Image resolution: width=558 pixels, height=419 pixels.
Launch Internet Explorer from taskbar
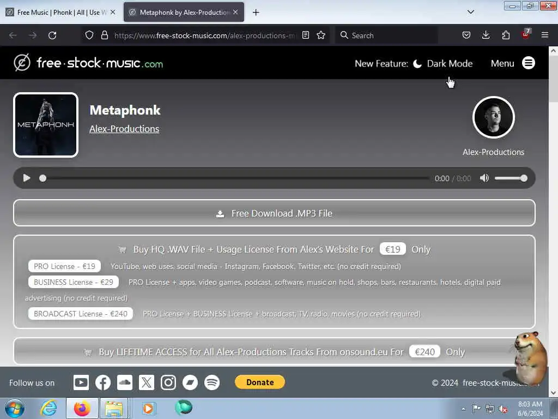coord(48,408)
